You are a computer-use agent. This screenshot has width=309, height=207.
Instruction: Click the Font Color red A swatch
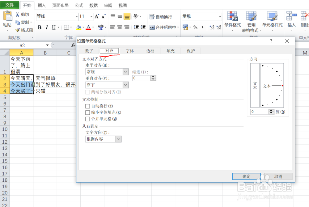pyautogui.click(x=88, y=27)
